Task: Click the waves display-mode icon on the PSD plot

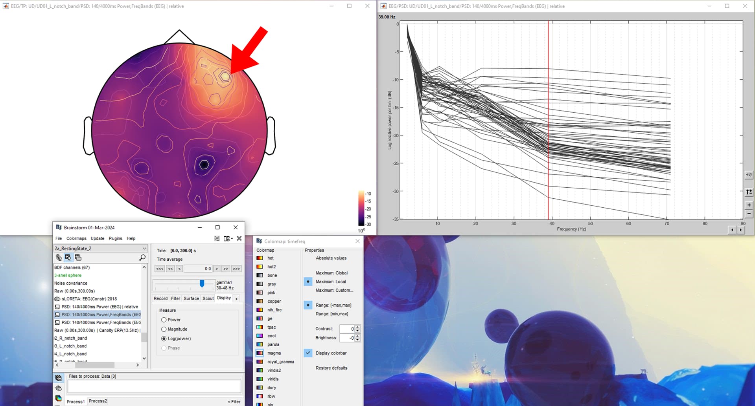Action: 749,175
